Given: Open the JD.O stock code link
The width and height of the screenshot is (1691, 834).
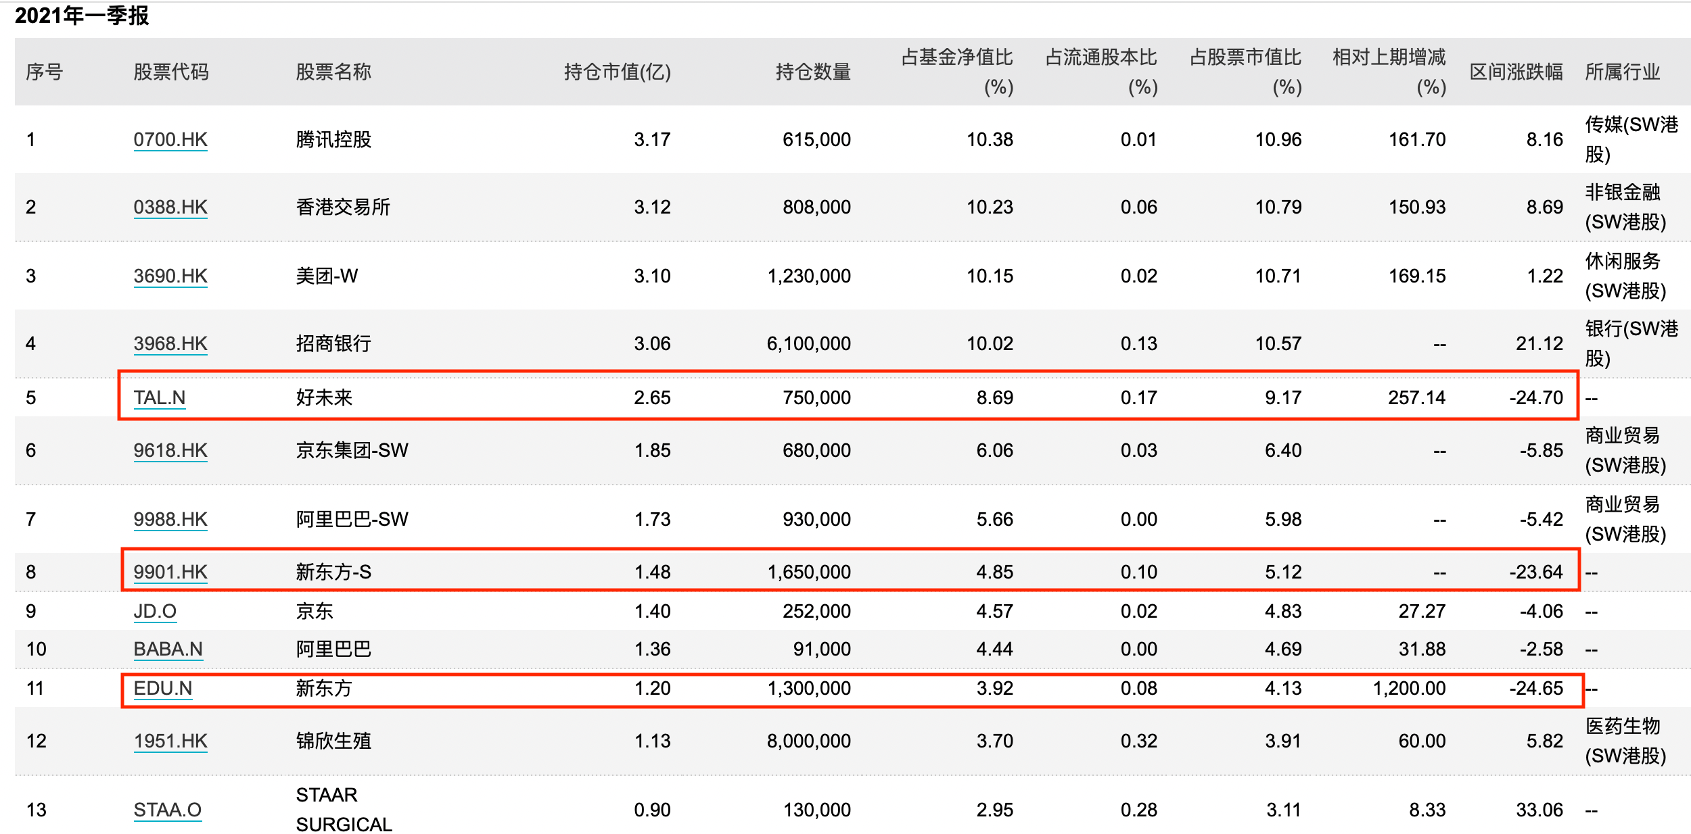Looking at the screenshot, I should click(x=155, y=612).
